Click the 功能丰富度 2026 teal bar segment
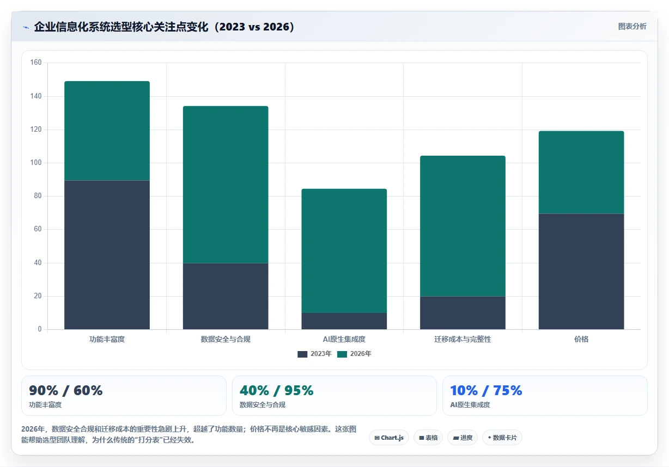 click(107, 131)
